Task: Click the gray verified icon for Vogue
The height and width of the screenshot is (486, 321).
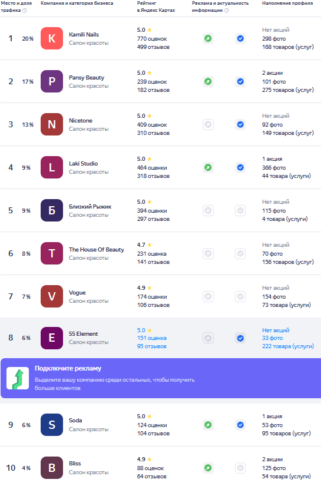Action: coord(240,297)
